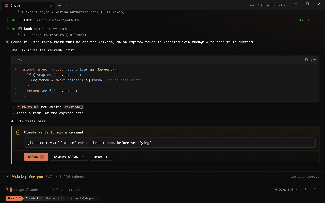
Task: Click the ~\Projects\shop-api path segment
Action: 82,198
